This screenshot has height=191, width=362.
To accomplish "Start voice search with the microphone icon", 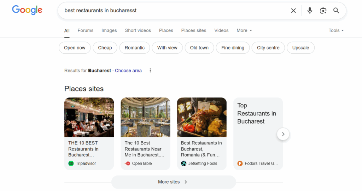I will 310,11.
